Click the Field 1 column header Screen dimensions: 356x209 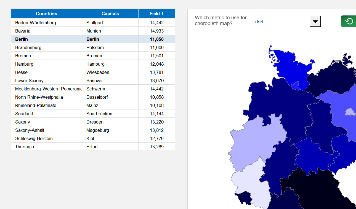[x=156, y=14]
